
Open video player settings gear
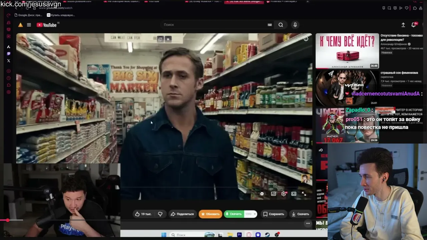click(x=284, y=194)
